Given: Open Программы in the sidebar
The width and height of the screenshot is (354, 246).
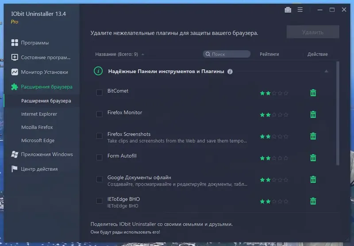Looking at the screenshot, I should (x=35, y=43).
